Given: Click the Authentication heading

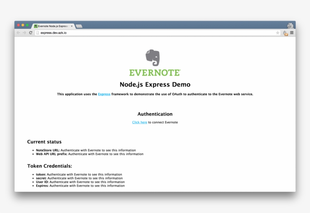Looking at the screenshot, I should tap(155, 114).
